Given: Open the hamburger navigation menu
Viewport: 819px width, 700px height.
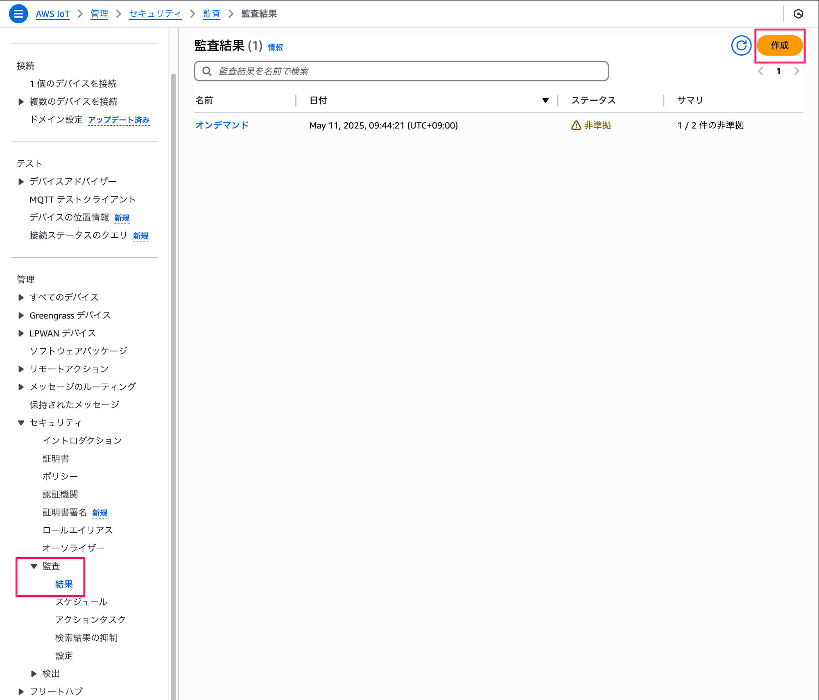Looking at the screenshot, I should (x=18, y=14).
